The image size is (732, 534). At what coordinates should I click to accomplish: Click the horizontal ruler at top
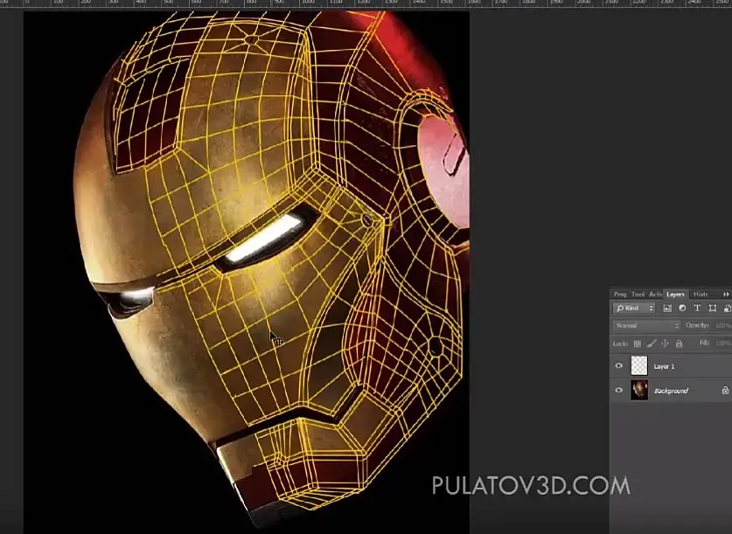coord(366,3)
